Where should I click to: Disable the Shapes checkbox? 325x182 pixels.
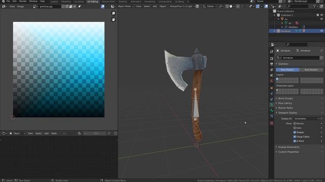295,132
